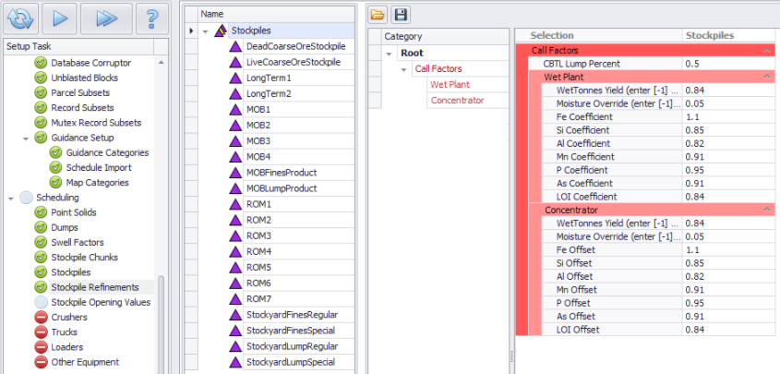Click the Scheduling status circle icon
780x374 pixels.
pos(26,198)
